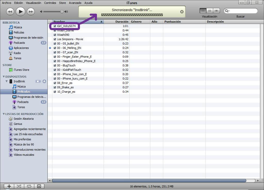Uncheck the iGirl_VickyS074 checkbox
Viewport: 264px width, 190px height.
55,26
